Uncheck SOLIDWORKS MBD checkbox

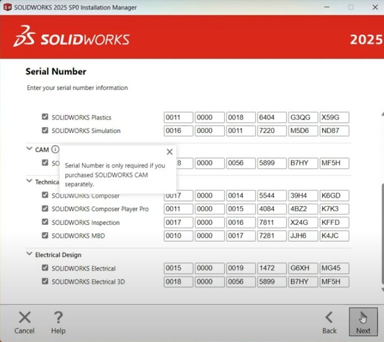pos(45,235)
